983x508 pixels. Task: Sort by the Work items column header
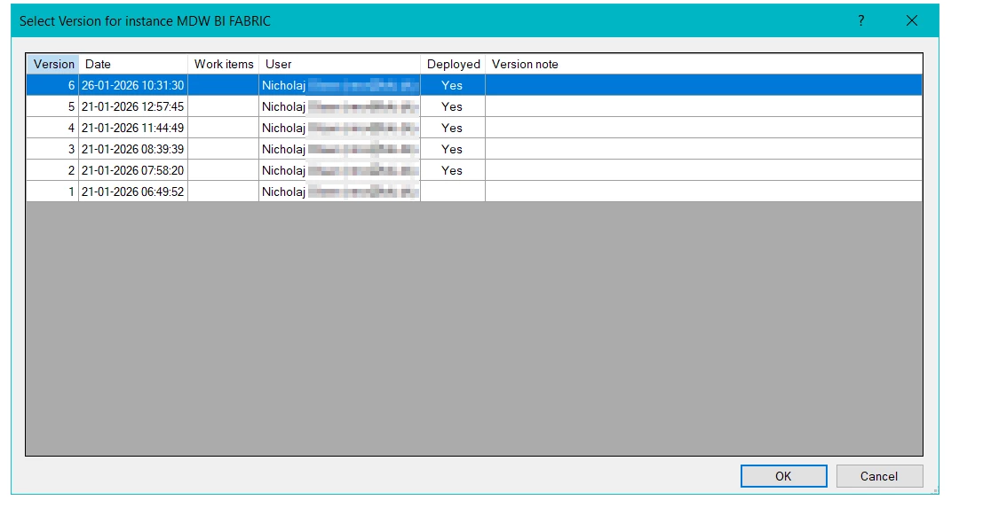tap(223, 64)
